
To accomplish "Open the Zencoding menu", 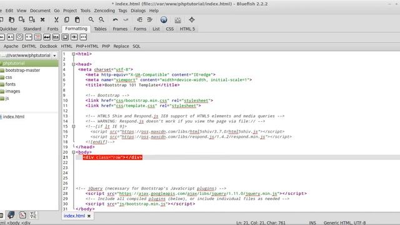I will tap(104, 11).
